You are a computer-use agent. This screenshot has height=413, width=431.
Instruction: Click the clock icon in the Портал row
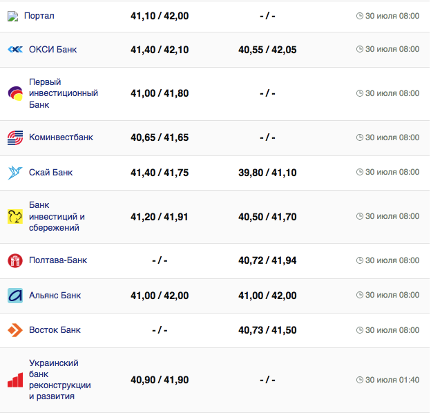[359, 16]
